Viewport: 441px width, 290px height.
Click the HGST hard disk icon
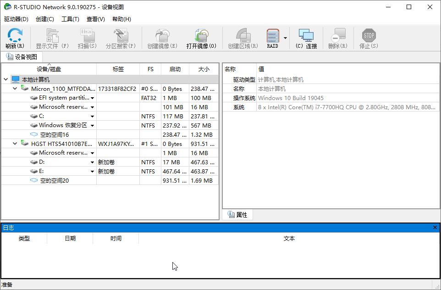pyautogui.click(x=25, y=143)
